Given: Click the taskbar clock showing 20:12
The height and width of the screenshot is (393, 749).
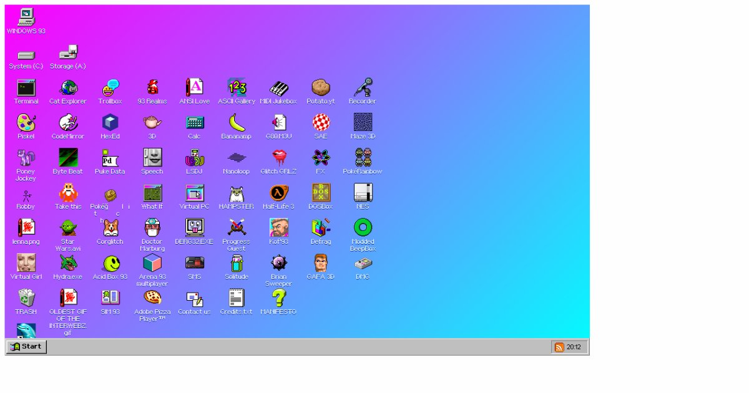Looking at the screenshot, I should (574, 347).
